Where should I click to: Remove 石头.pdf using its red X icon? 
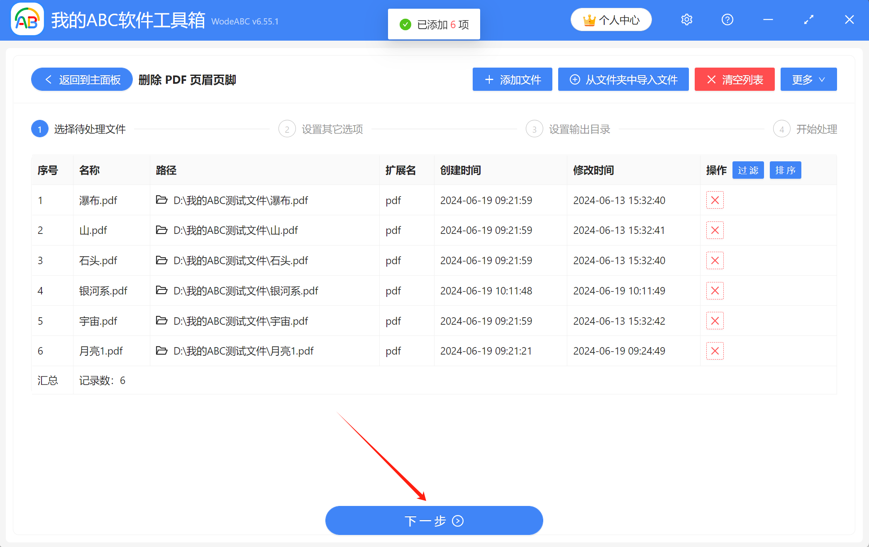(x=715, y=260)
